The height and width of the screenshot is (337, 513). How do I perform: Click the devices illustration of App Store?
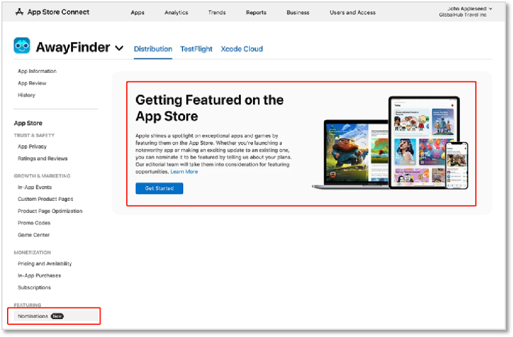click(390, 143)
